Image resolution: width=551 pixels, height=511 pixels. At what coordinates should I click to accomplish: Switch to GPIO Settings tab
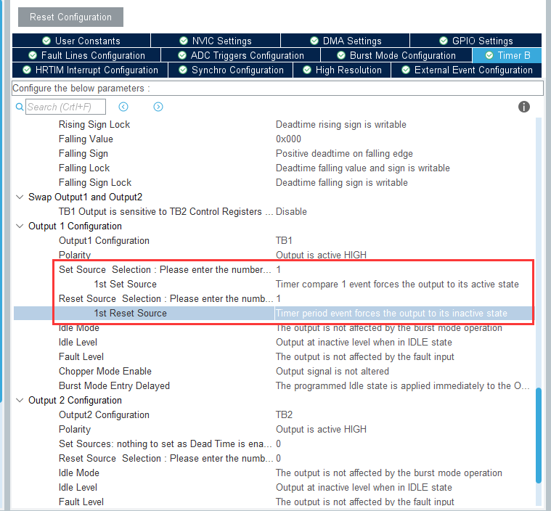coord(476,41)
